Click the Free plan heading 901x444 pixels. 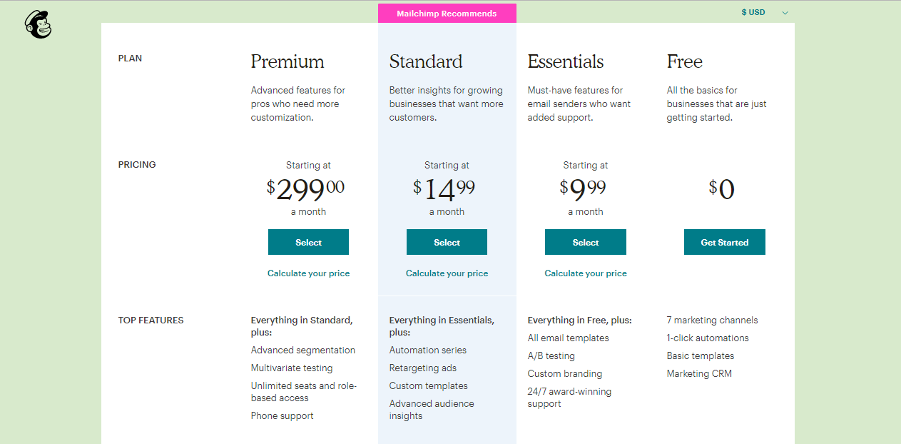pos(685,62)
